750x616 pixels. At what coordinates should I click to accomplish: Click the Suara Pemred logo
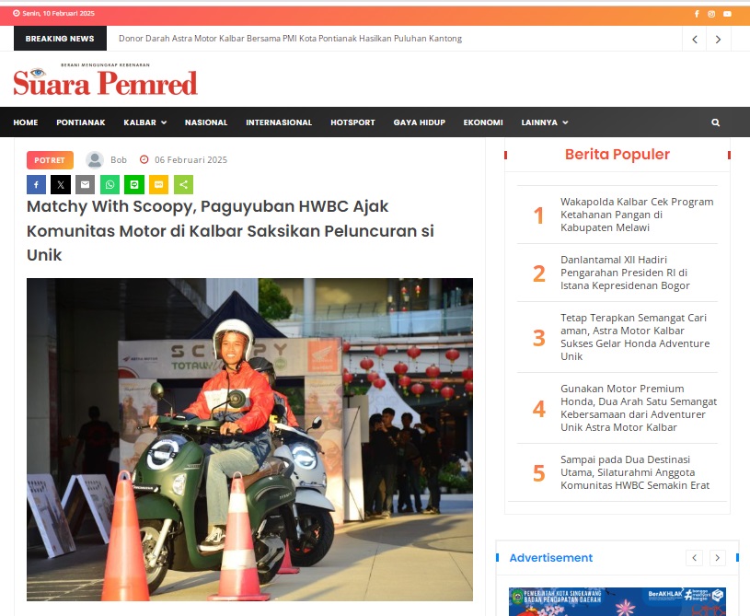(x=105, y=79)
